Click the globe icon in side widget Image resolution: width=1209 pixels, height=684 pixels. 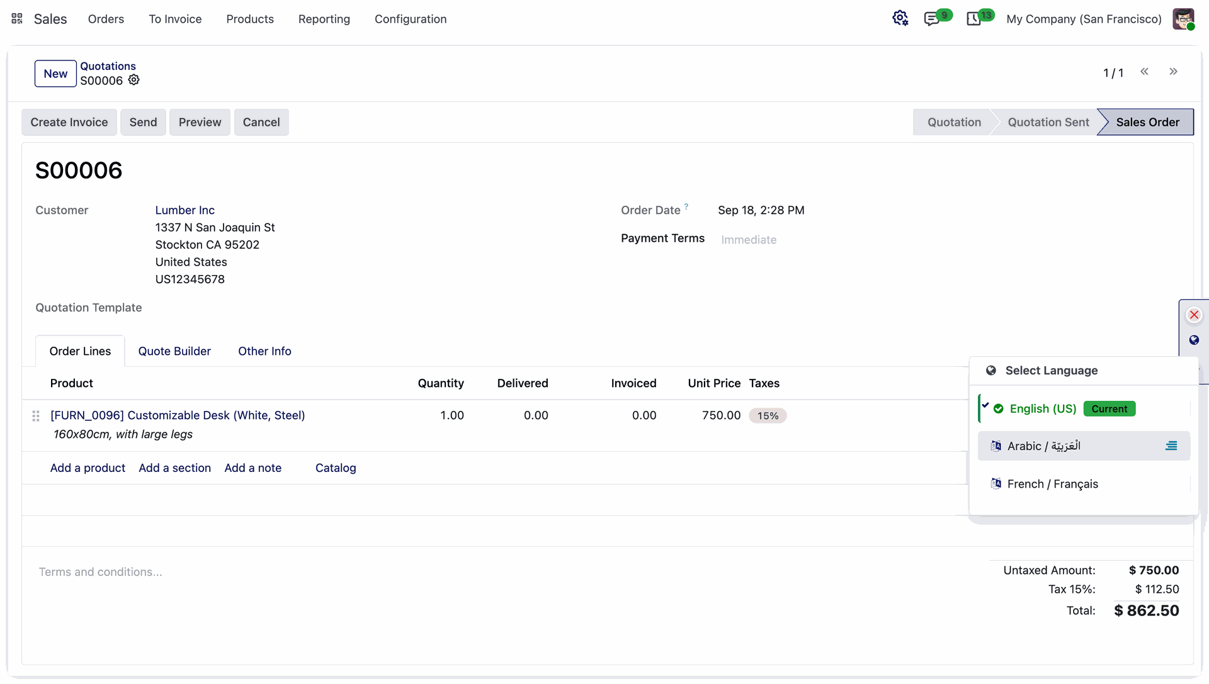click(x=1194, y=340)
